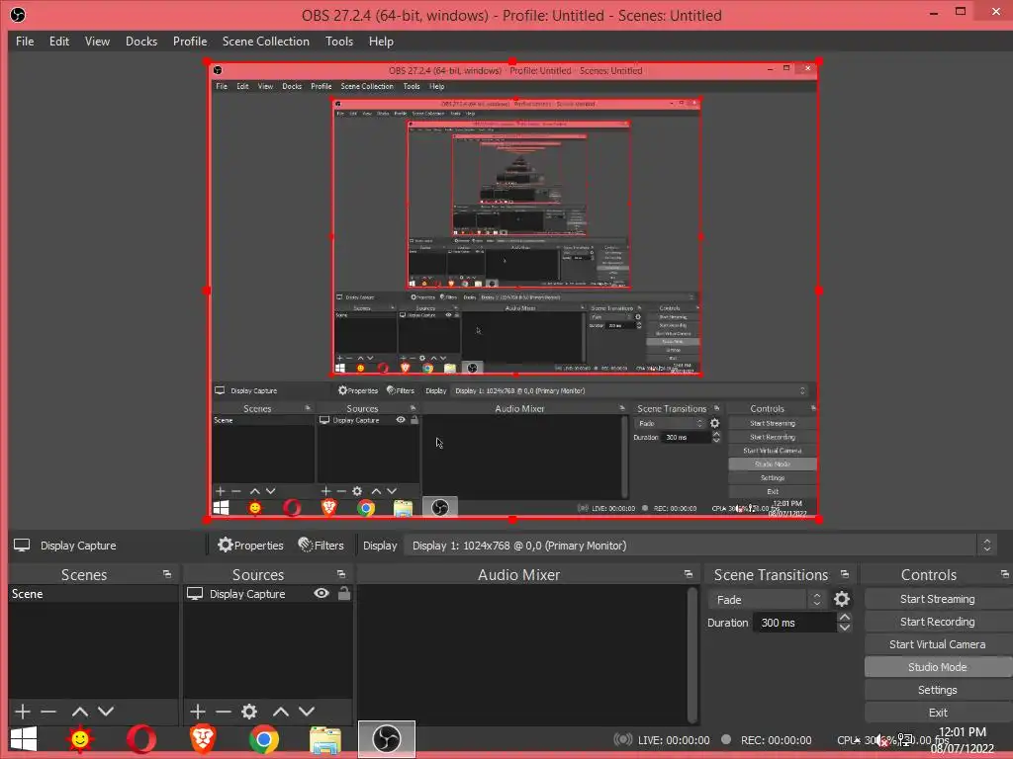Screen dimensions: 1013x759
Task: Pop out the Scenes dock
Action: point(167,574)
